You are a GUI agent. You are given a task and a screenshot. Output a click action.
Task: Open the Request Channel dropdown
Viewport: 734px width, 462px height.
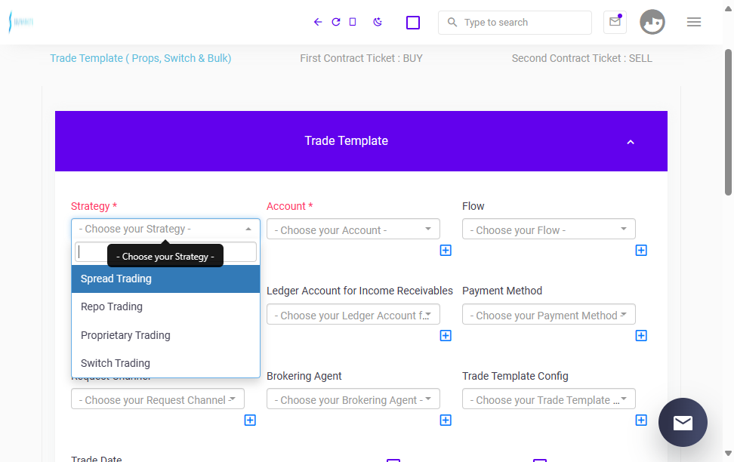(157, 399)
